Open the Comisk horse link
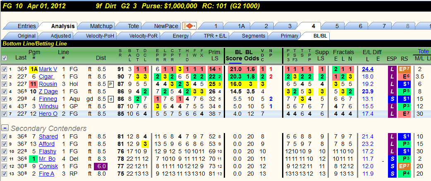 [x=48, y=167]
